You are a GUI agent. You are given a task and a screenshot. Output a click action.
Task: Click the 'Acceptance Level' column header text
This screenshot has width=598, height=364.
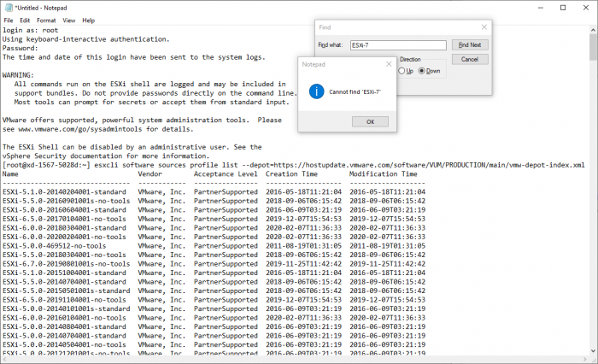pyautogui.click(x=226, y=174)
